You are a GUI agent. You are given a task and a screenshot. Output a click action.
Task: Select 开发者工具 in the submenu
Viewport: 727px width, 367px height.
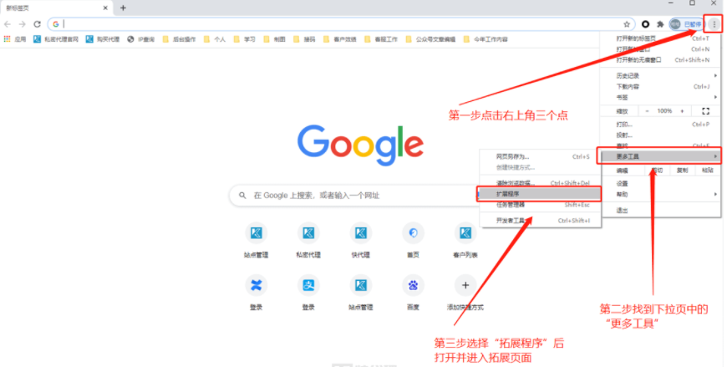click(x=540, y=221)
